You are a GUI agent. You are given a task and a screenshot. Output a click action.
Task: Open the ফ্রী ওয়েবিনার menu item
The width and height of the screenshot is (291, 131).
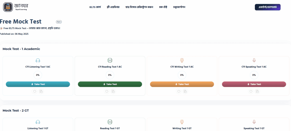click(113, 7)
